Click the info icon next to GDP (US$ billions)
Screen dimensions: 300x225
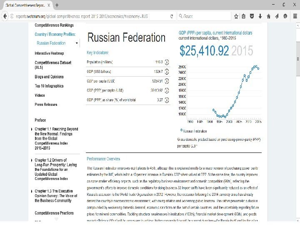(x=167, y=72)
